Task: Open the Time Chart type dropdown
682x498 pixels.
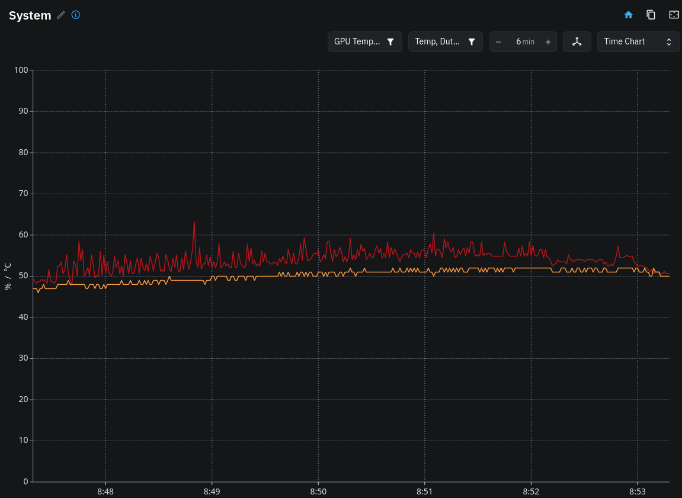Action: [x=638, y=41]
